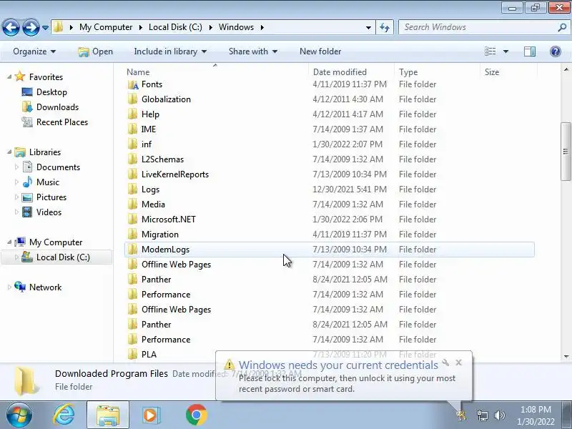Select the Migration folder
This screenshot has width=572, height=429.
[x=159, y=235]
